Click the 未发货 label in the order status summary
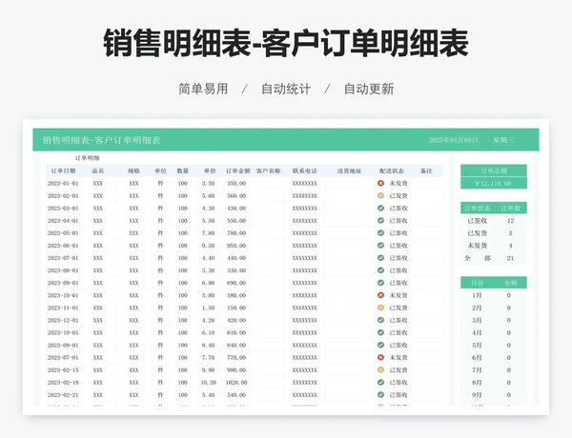Image resolution: width=572 pixels, height=438 pixels. [478, 246]
